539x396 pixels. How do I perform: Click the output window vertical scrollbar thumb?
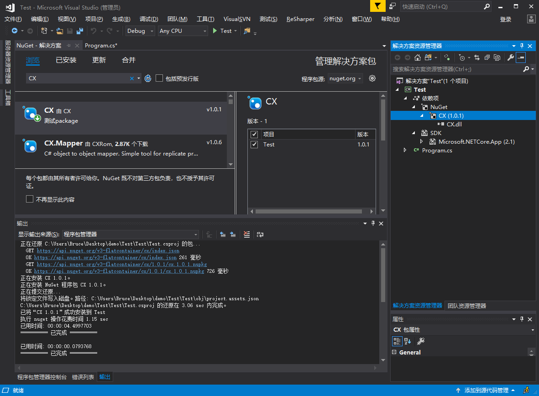(x=383, y=276)
